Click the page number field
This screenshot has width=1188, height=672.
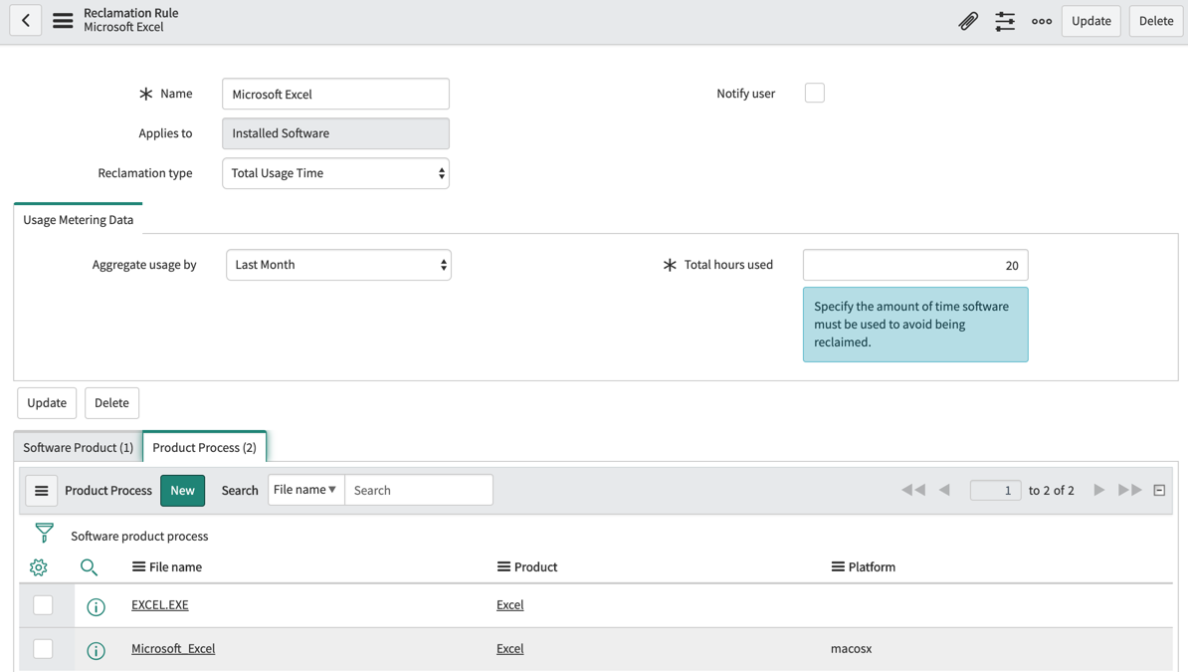(996, 491)
